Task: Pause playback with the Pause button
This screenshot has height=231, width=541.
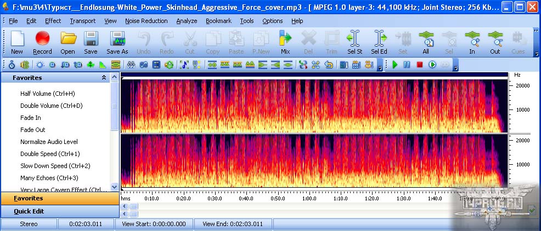Action: (x=407, y=65)
